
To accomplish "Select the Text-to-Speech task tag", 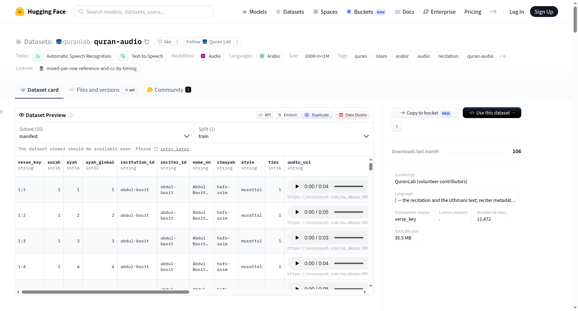I will coord(142,56).
